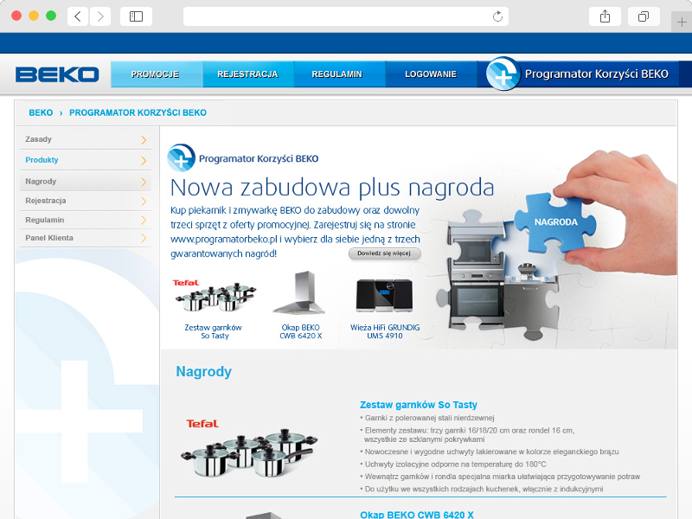Screen dimensions: 692x519
Task: Open the LOGOWANIE nav tab
Action: [x=431, y=74]
